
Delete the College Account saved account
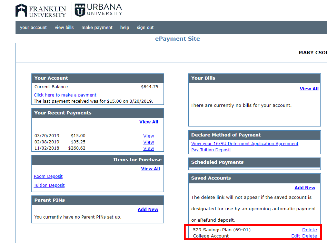pyautogui.click(x=309, y=236)
